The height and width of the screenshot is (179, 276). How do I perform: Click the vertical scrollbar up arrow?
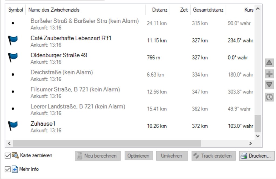[258, 9]
